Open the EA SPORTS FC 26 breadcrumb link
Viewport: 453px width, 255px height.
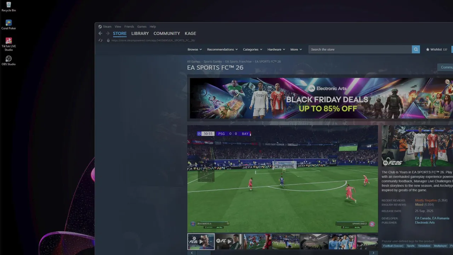(268, 62)
